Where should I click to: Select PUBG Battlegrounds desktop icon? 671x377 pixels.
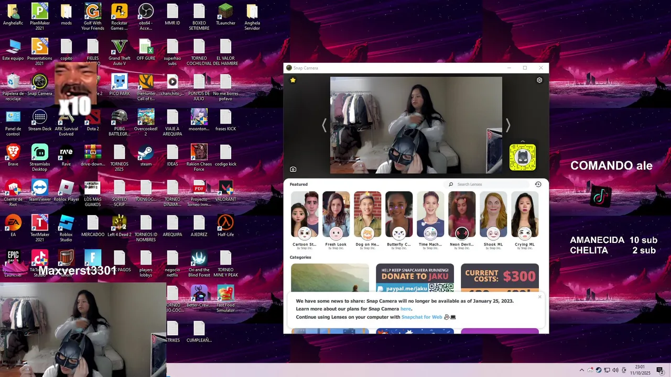pyautogui.click(x=119, y=123)
